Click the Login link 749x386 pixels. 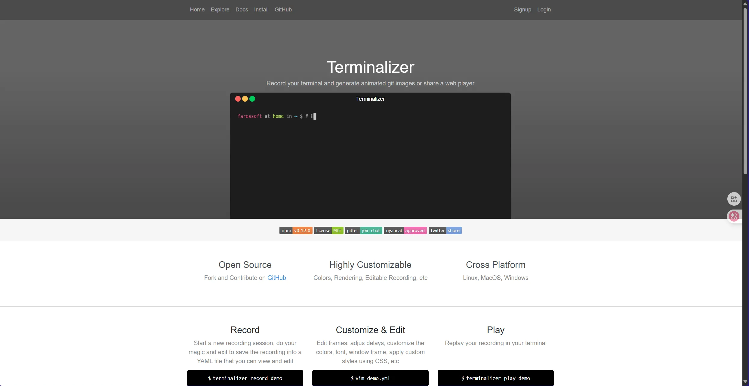[544, 10]
